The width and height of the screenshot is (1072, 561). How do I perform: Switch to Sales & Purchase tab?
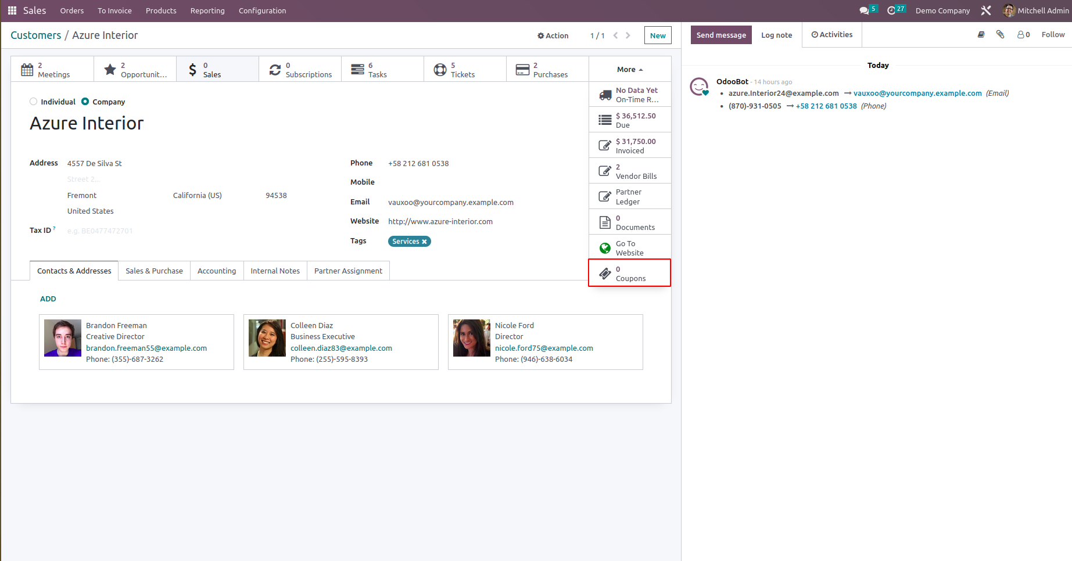154,271
